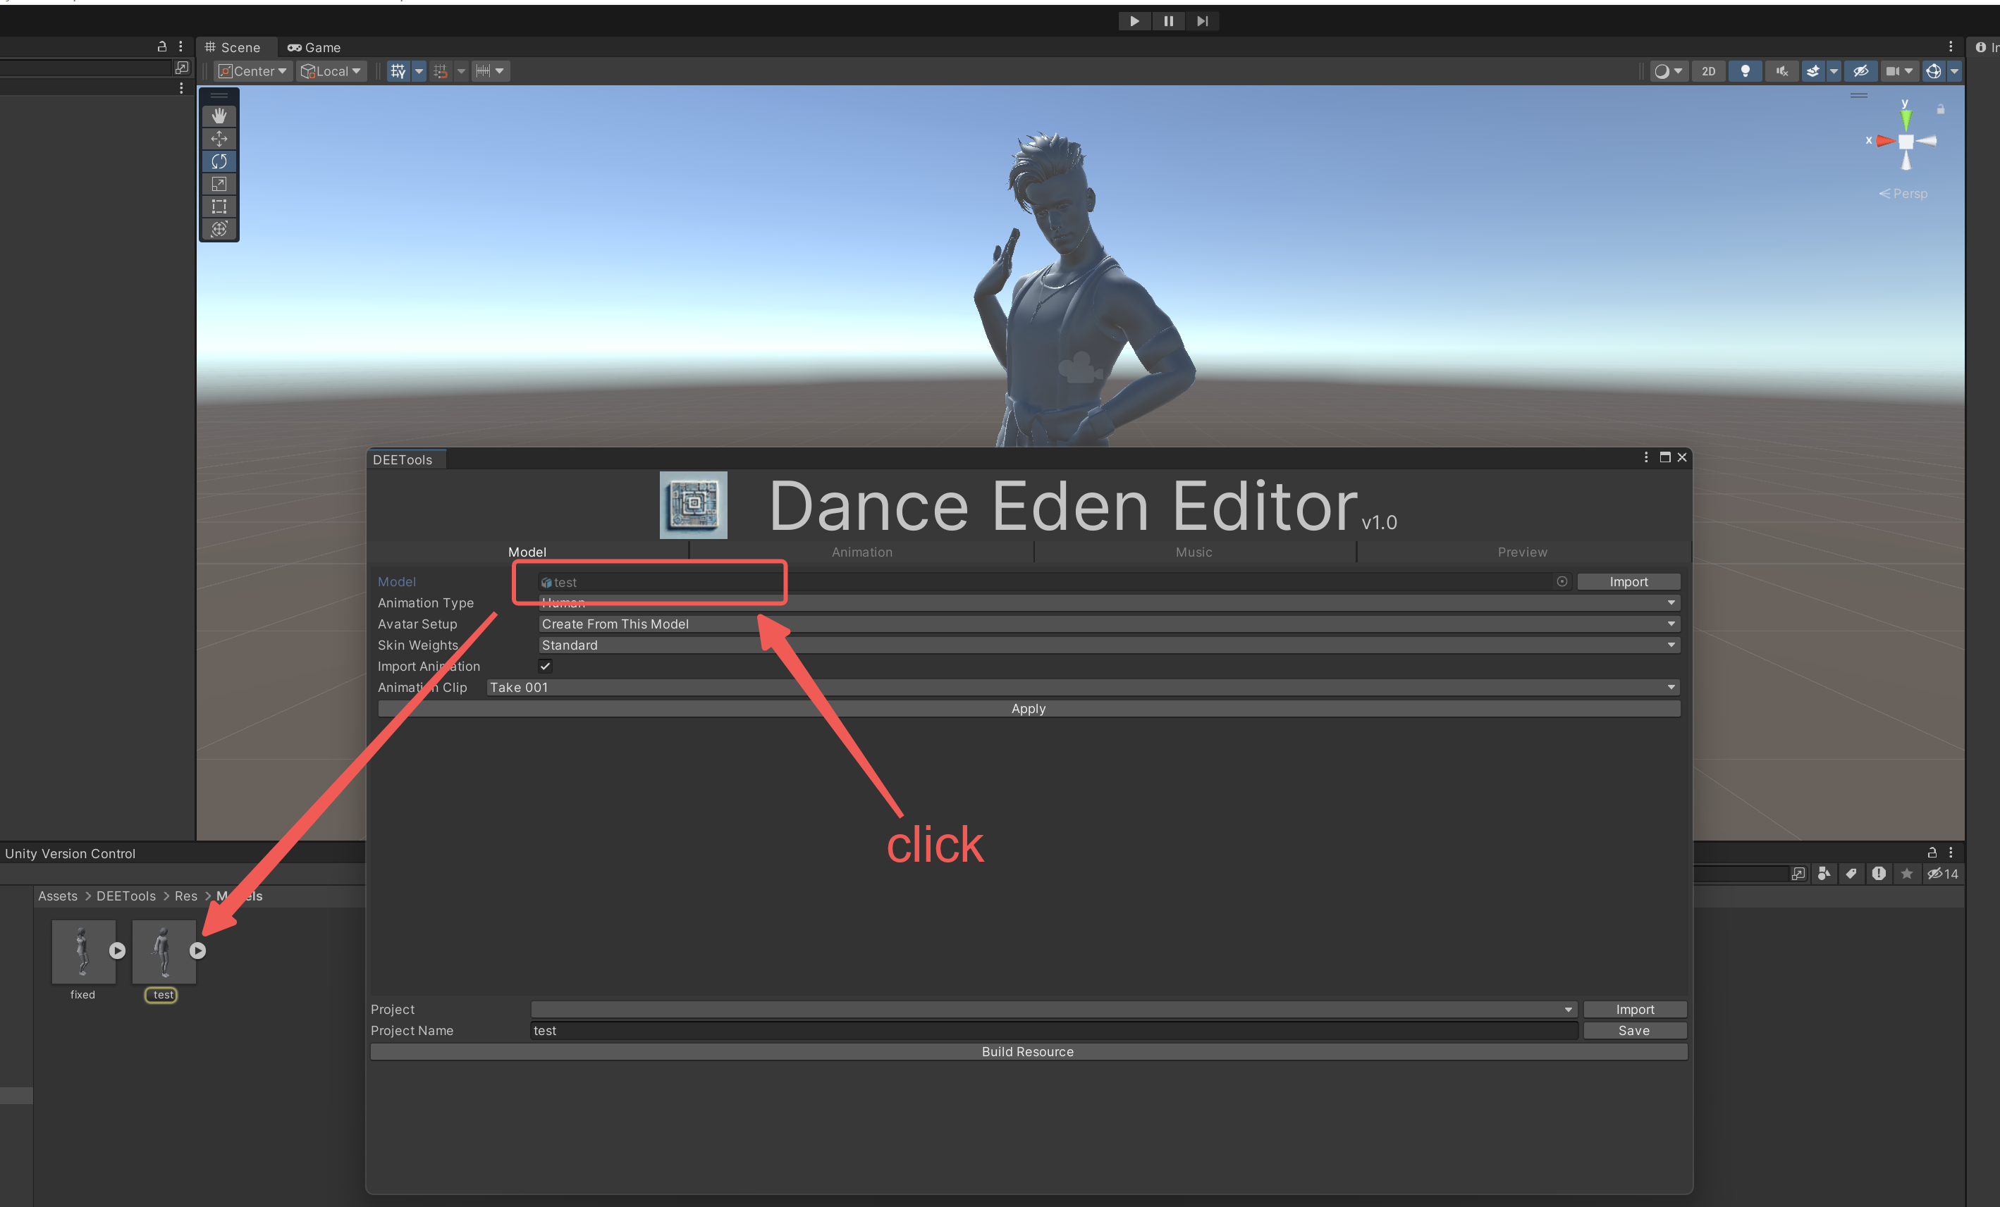Click the Step frame button
The image size is (2000, 1207).
tap(1202, 21)
